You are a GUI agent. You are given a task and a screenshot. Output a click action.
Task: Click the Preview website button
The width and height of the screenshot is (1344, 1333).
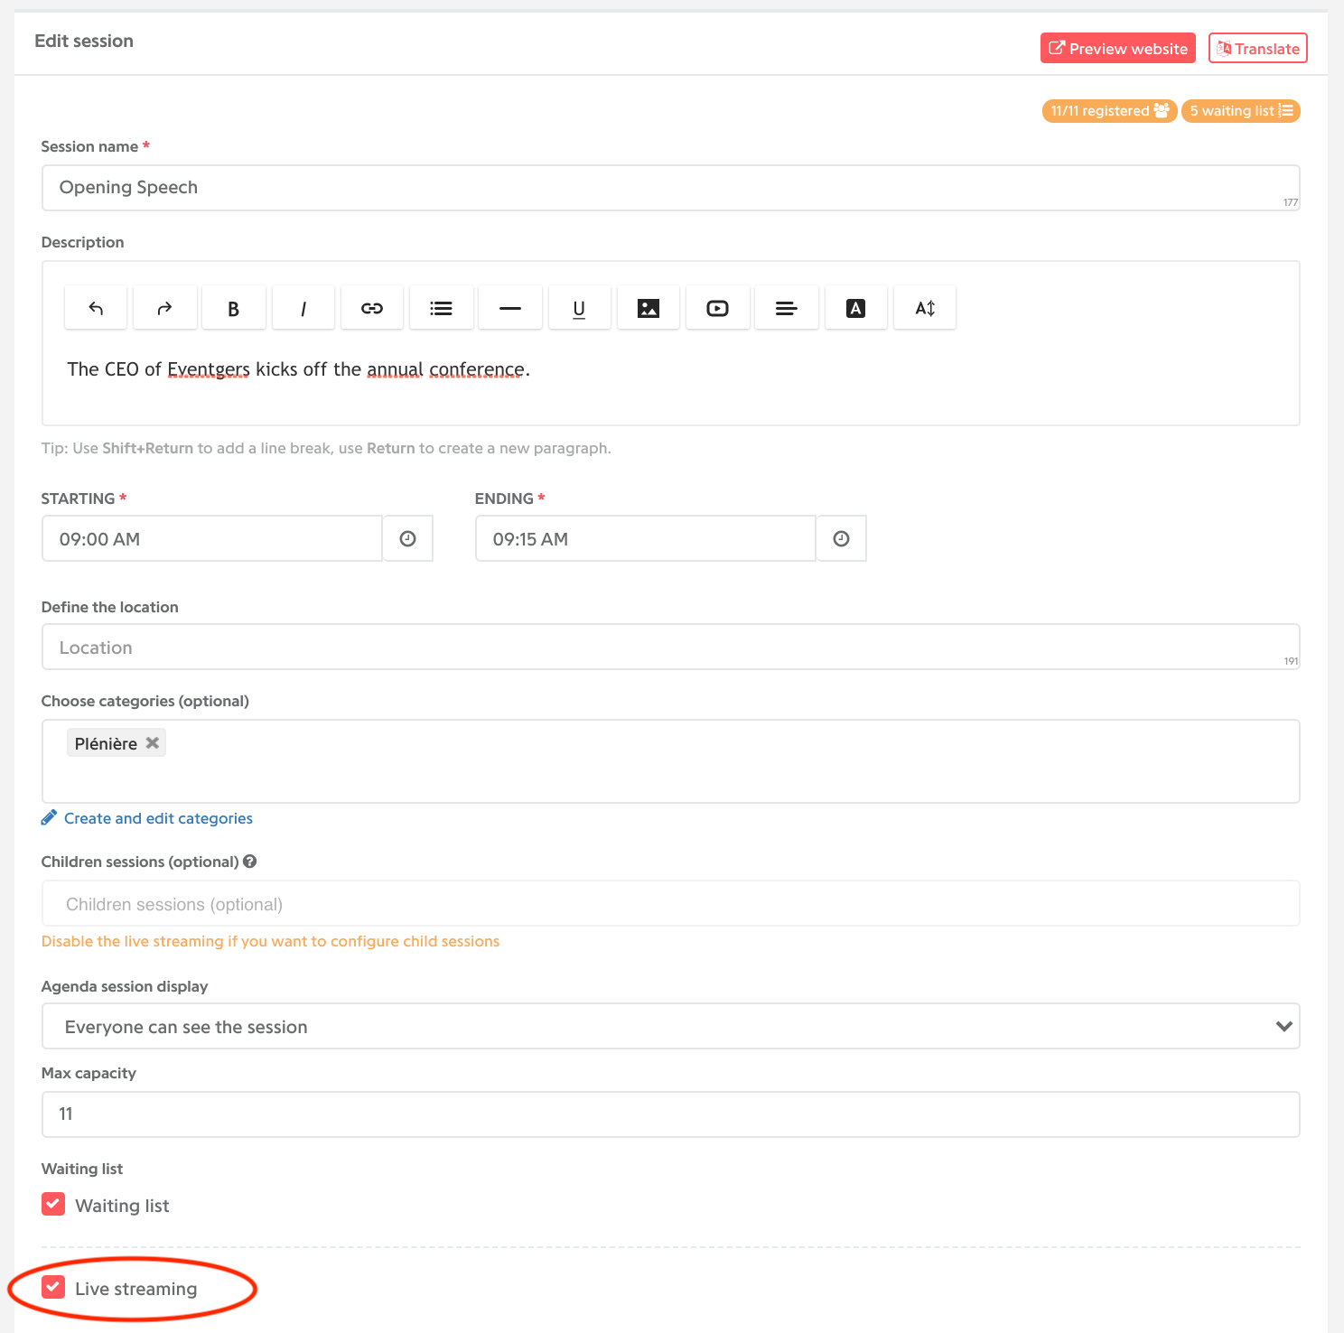tap(1118, 48)
